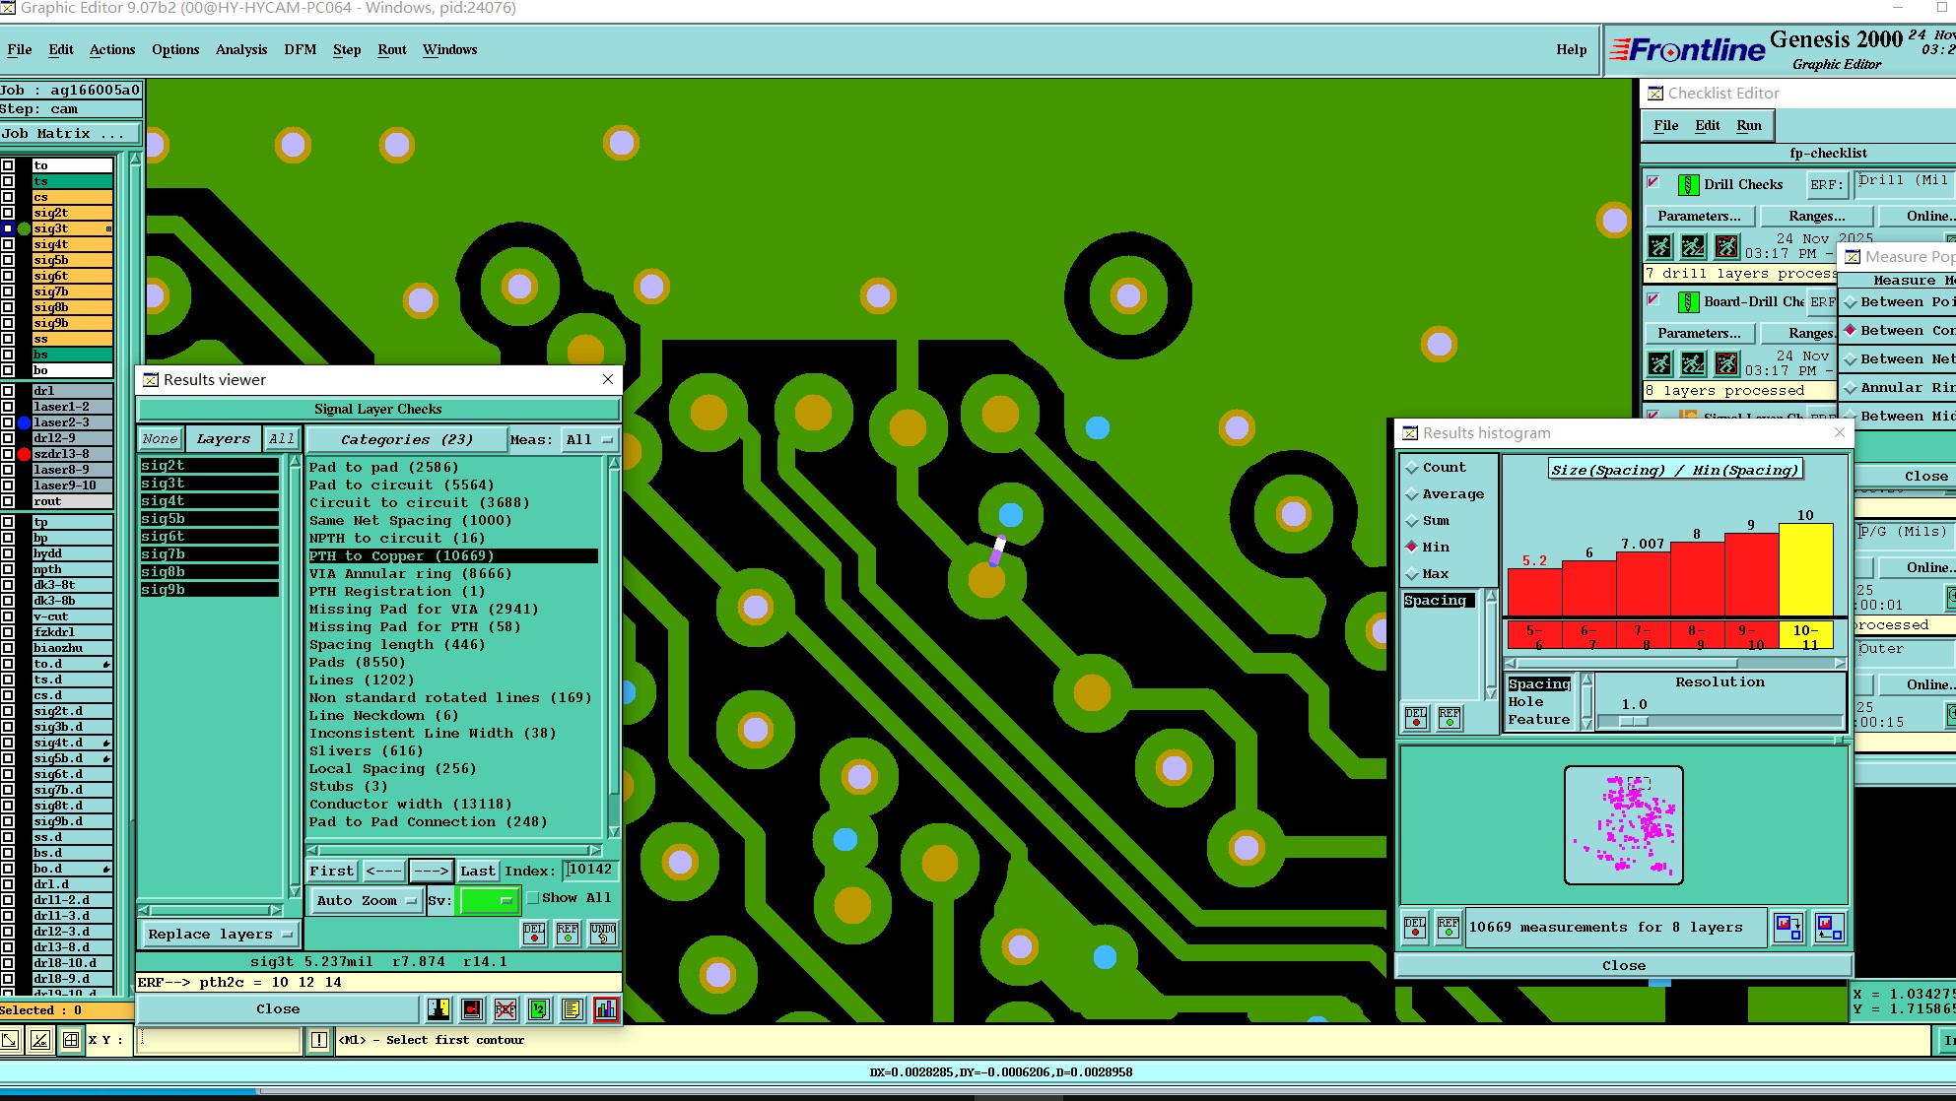The height and width of the screenshot is (1101, 1956).
Task: Open the Auto Zoom dropdown
Action: click(367, 900)
